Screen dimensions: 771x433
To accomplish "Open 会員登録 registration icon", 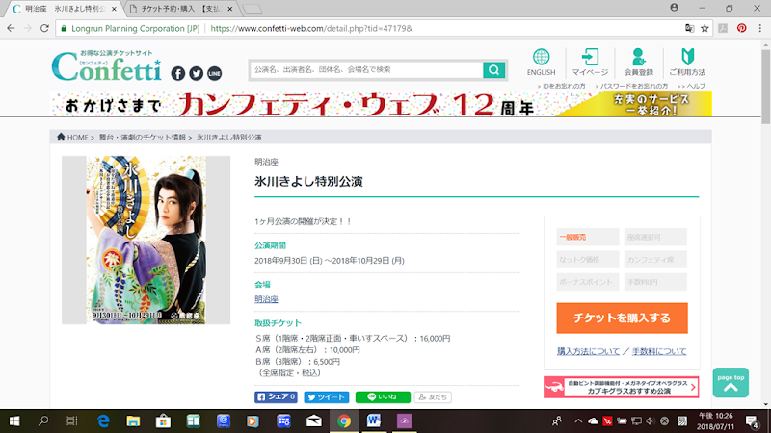I will point(639,63).
